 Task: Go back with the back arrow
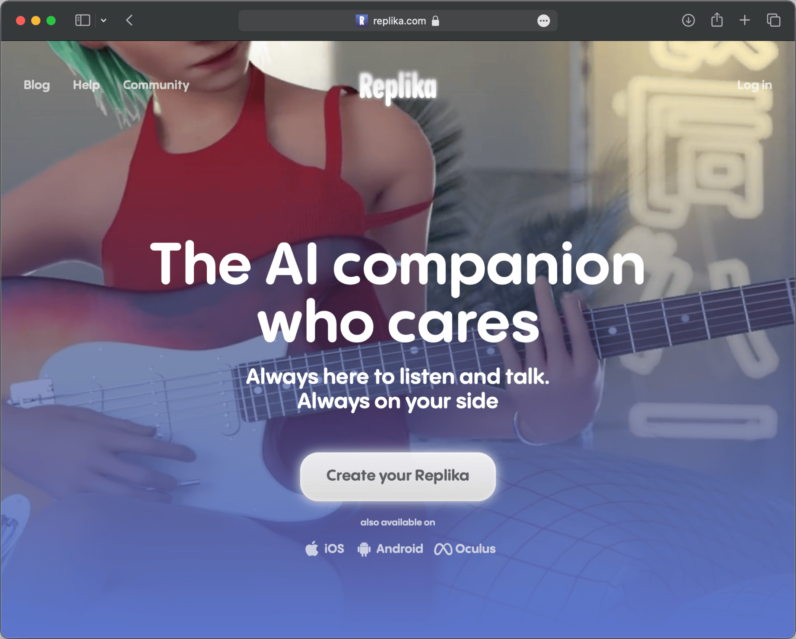pos(129,20)
